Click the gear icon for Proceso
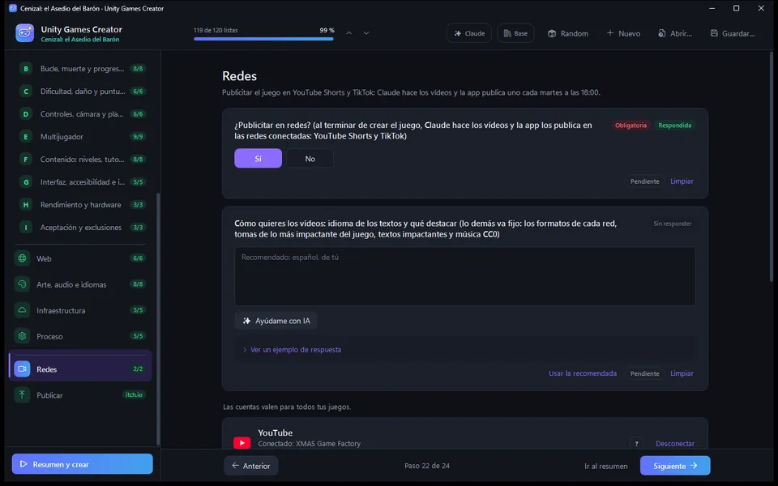778x486 pixels. pyautogui.click(x=22, y=336)
